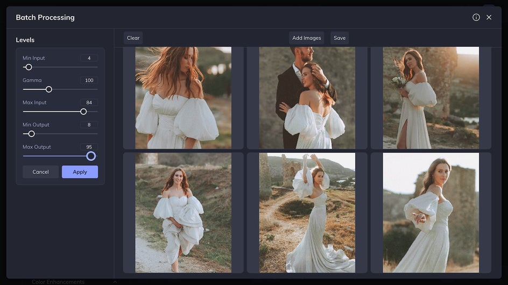Select the bride with raised arms thumbnail

point(307,213)
